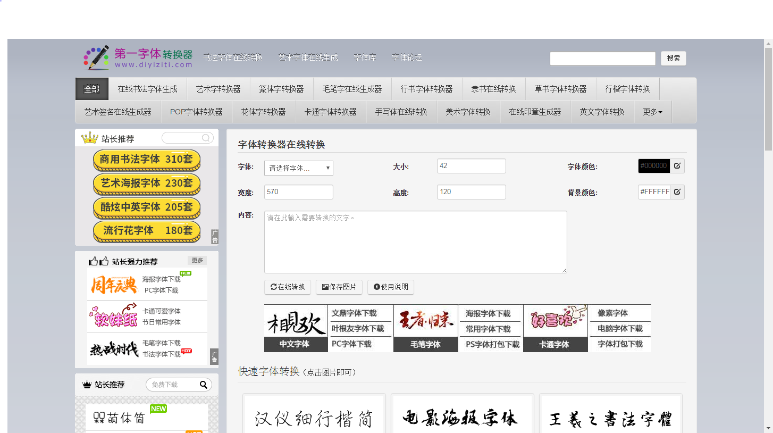Go to 艺术字体在线生成 in top navigation
Viewport: 773px width, 433px height.
point(308,57)
